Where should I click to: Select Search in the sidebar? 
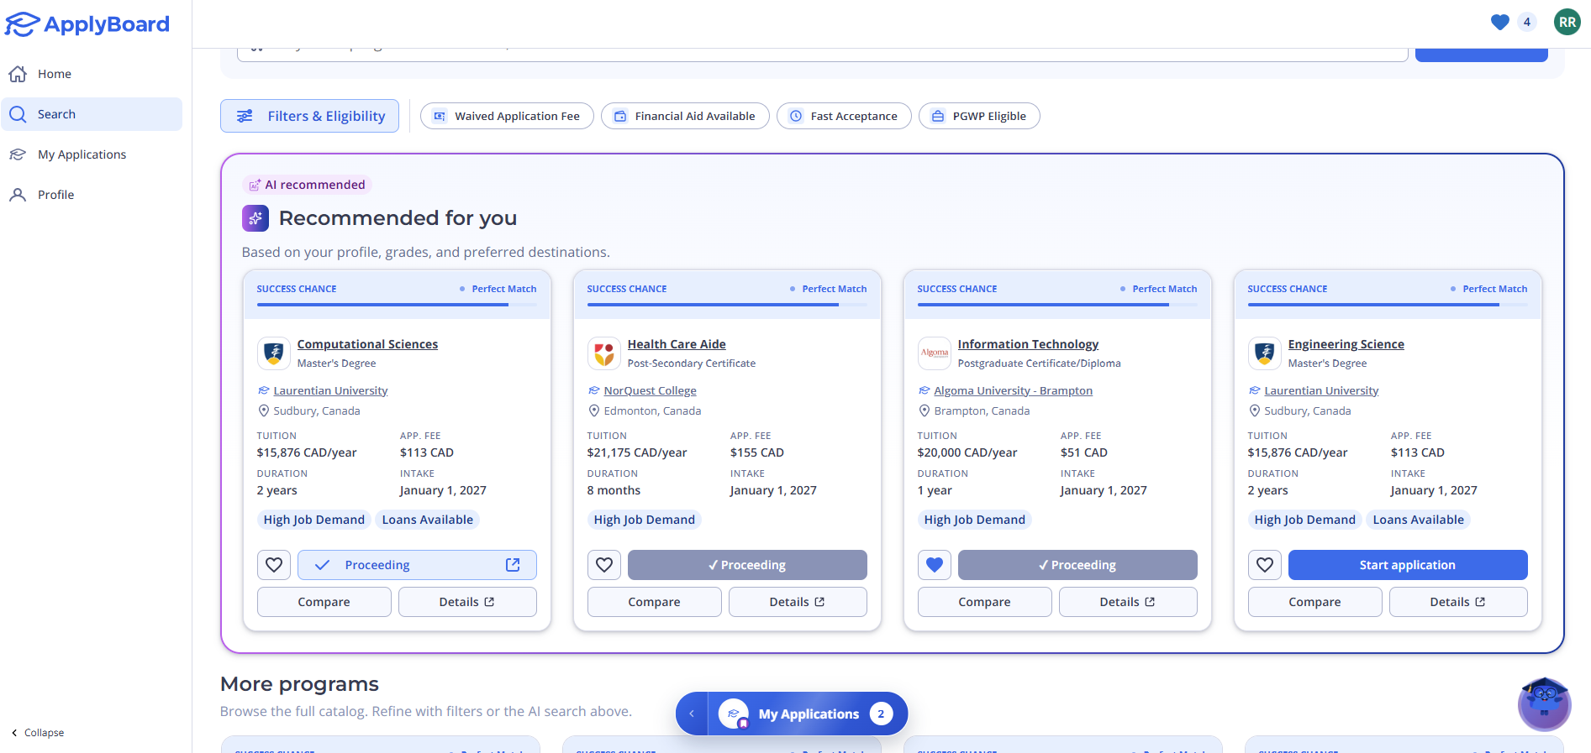coord(92,114)
